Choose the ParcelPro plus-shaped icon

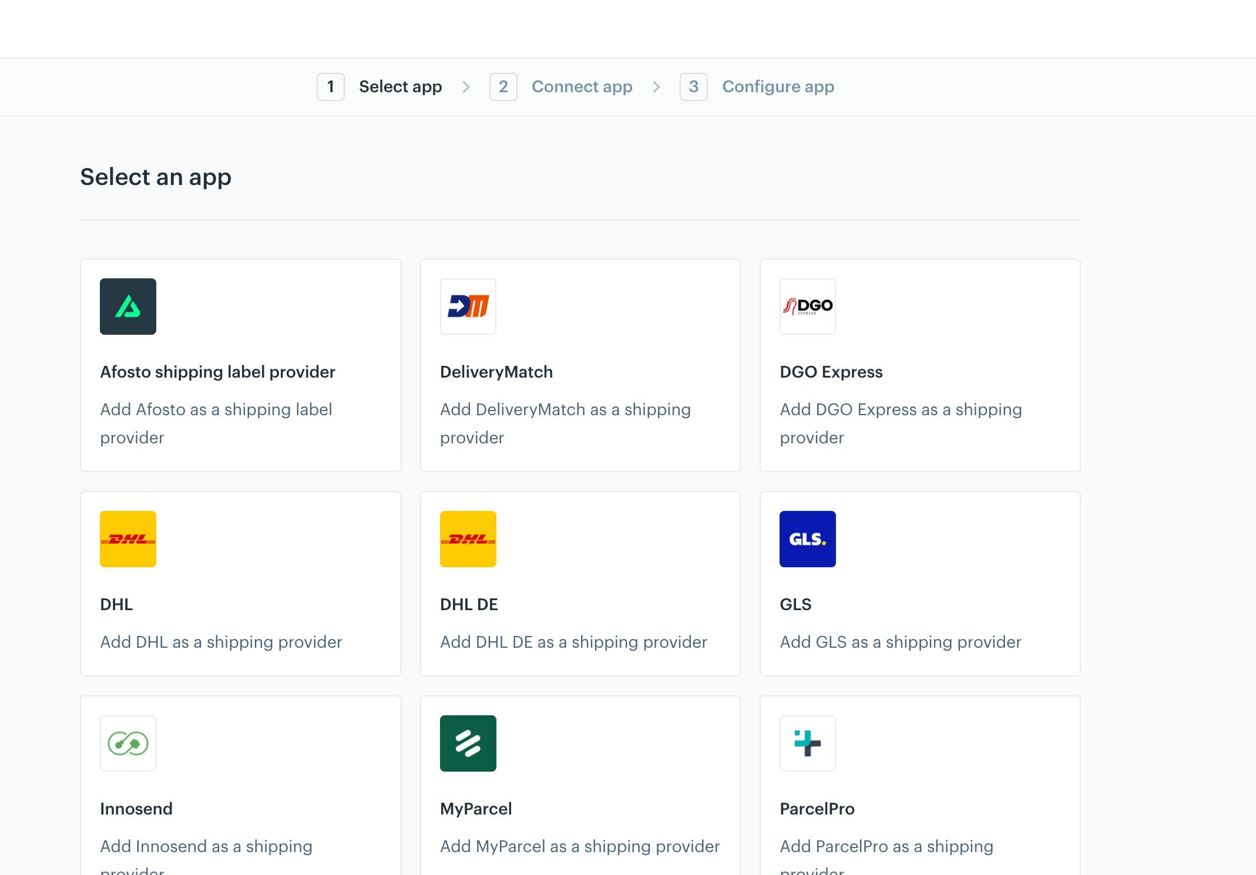tap(808, 743)
